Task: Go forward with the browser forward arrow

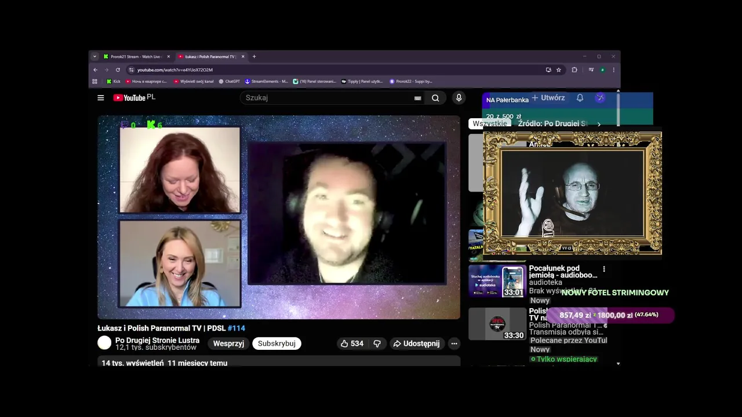Action: point(107,69)
